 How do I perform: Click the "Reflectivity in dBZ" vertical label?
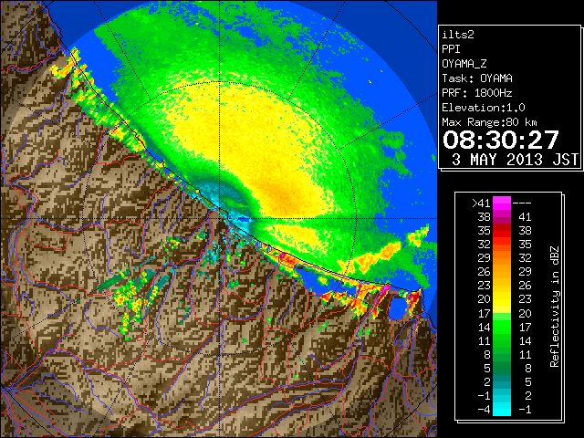click(x=555, y=307)
